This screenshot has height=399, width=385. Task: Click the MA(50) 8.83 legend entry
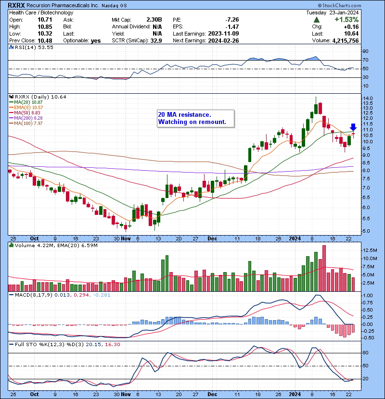pyautogui.click(x=27, y=112)
